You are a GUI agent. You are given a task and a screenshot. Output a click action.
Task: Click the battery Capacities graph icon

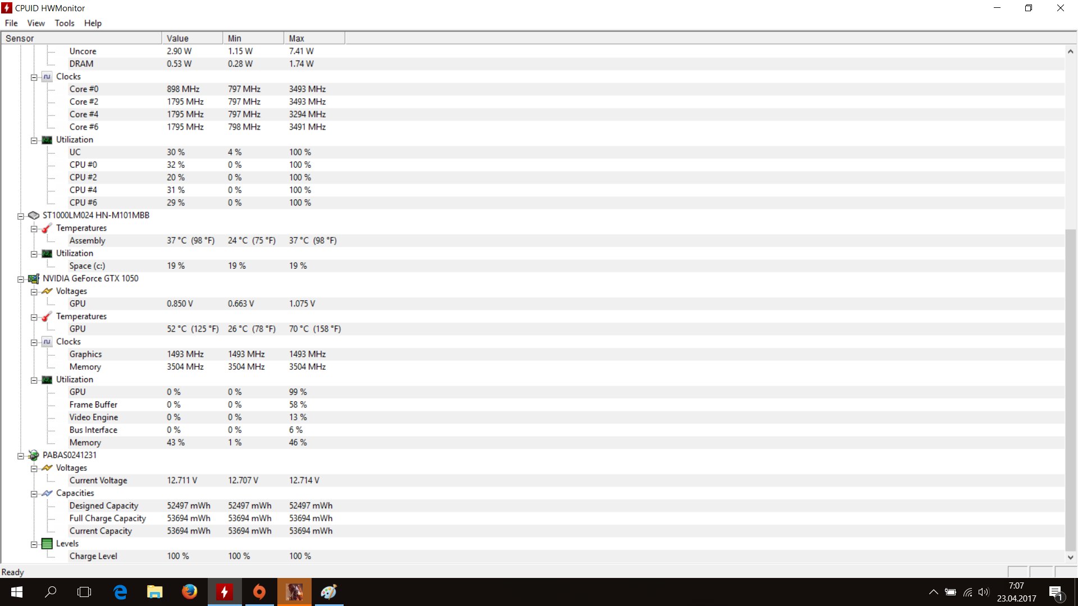point(47,493)
